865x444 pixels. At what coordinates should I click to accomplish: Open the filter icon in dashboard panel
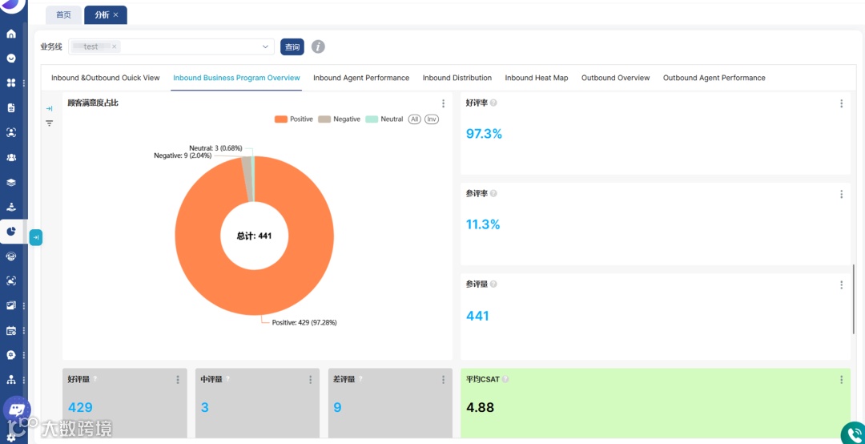click(49, 123)
